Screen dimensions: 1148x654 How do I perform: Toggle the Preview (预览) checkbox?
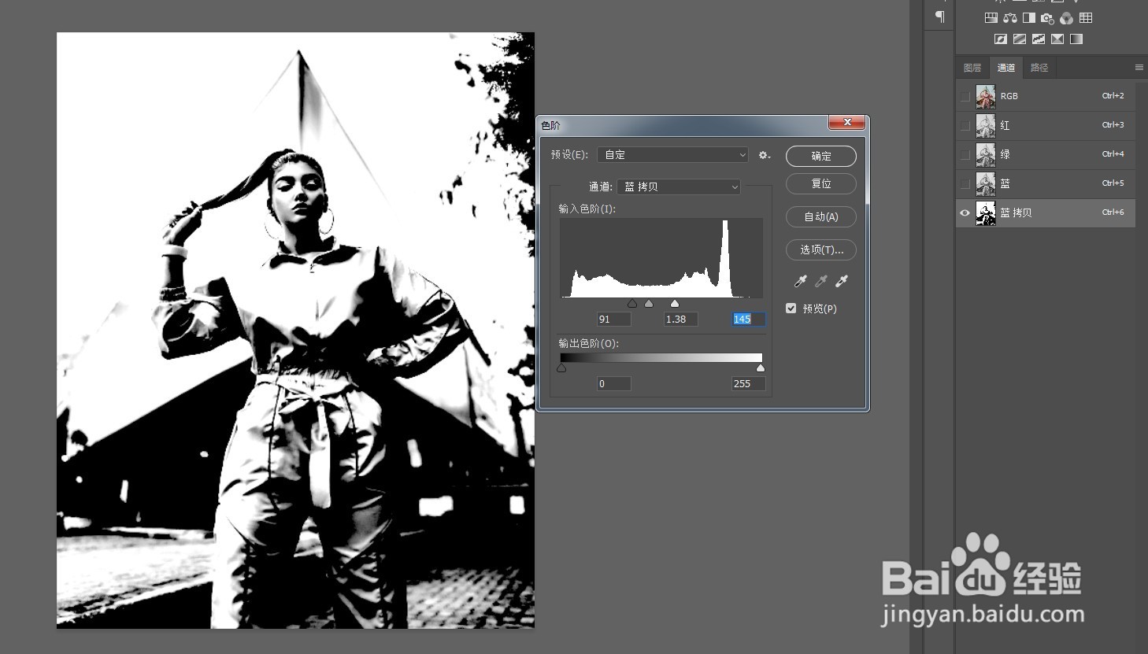pyautogui.click(x=791, y=309)
